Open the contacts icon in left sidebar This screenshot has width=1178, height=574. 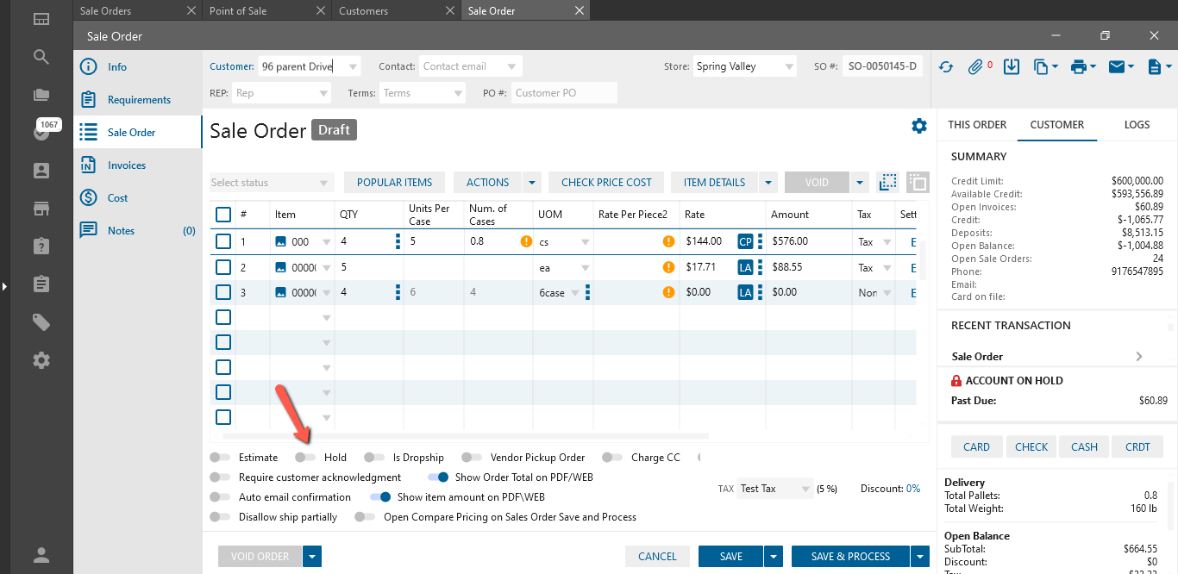click(x=41, y=171)
